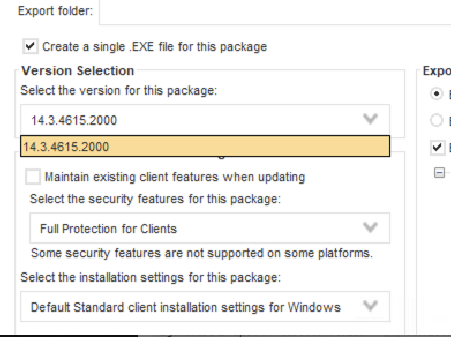Click the Version Selection group heading
Viewport: 451px width, 337px height.
point(78,71)
